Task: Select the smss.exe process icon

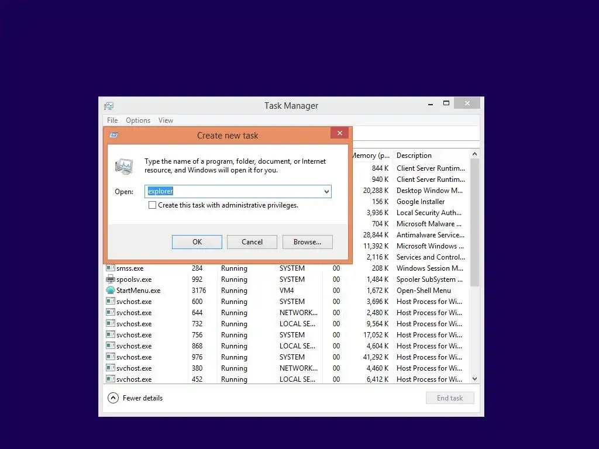Action: (111, 268)
